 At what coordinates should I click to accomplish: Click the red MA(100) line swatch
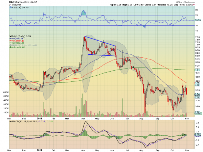coord(10,41)
